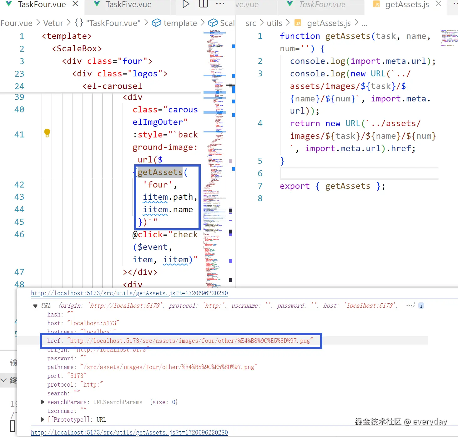This screenshot has height=437, width=458.
Task: Click the JS icon in getAssets.js breadcrumb
Action: pyautogui.click(x=298, y=23)
